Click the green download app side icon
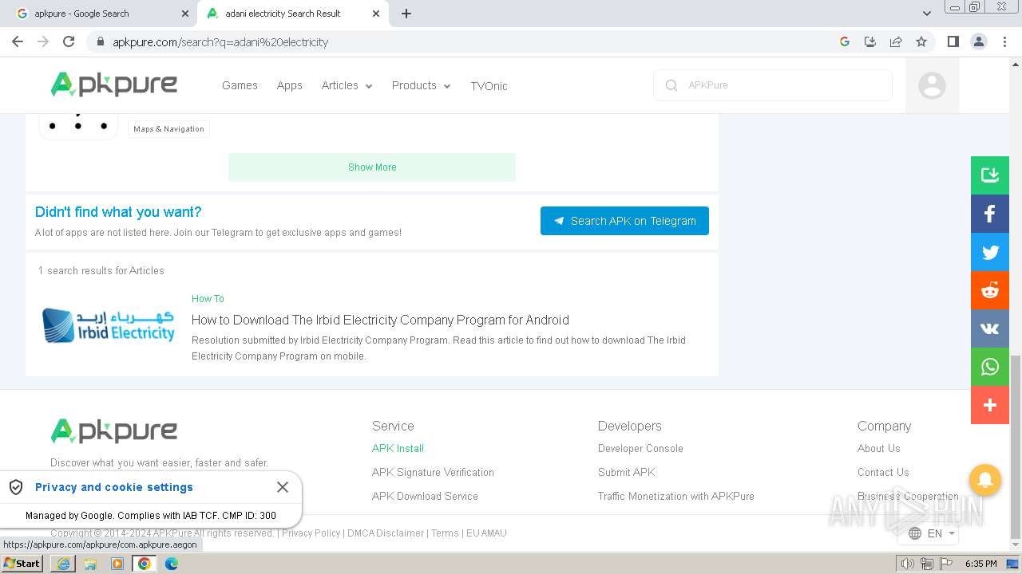The image size is (1022, 574). [990, 175]
